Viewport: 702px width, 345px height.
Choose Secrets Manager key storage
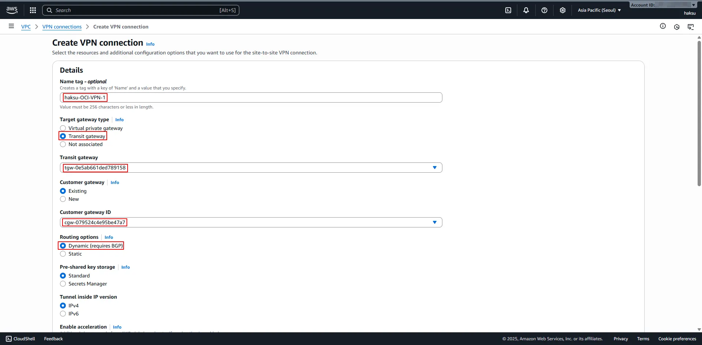click(x=63, y=284)
